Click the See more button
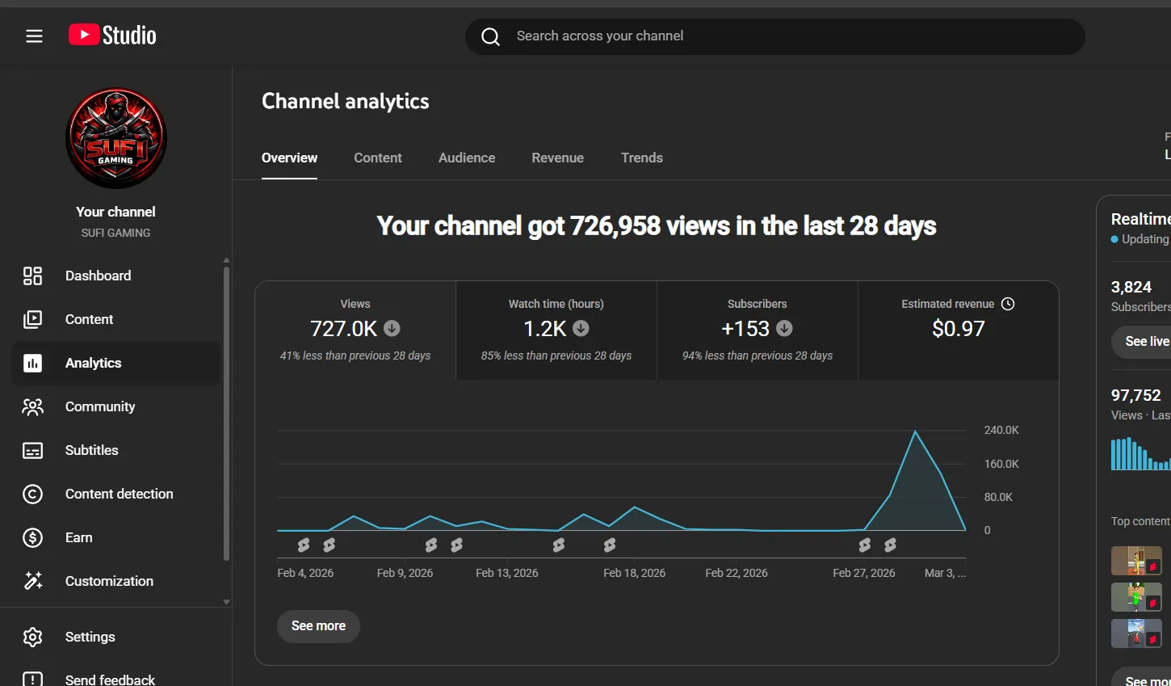The image size is (1171, 686). pyautogui.click(x=318, y=626)
